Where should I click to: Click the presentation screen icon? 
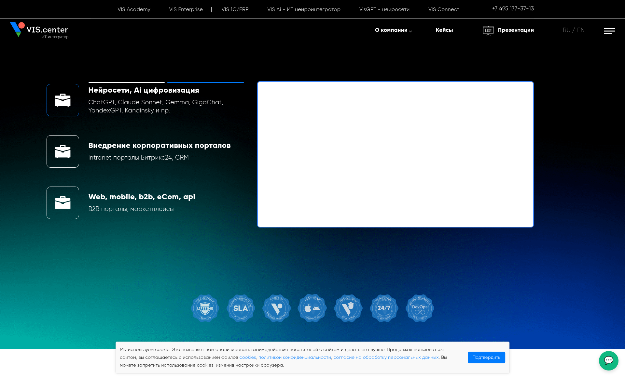pyautogui.click(x=488, y=30)
